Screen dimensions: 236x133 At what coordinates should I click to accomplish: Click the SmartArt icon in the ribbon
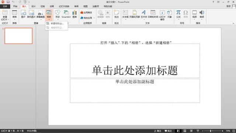coord(66,14)
